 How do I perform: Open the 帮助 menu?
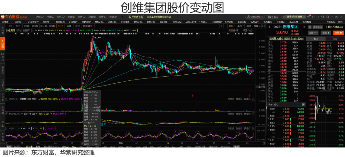tap(113, 17)
